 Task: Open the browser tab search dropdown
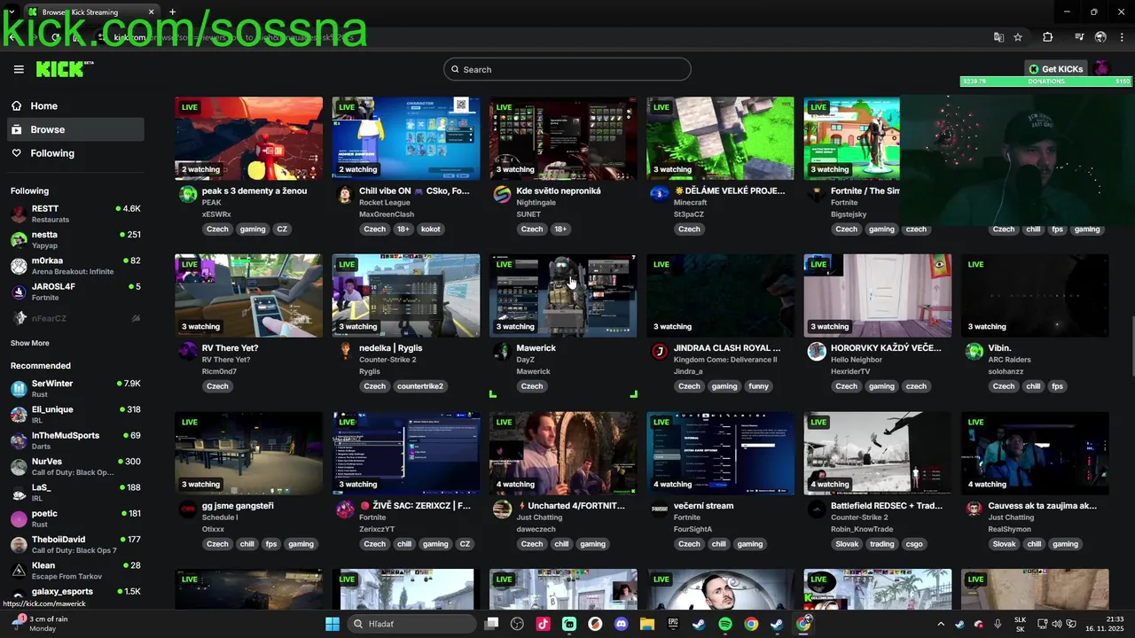coord(12,12)
